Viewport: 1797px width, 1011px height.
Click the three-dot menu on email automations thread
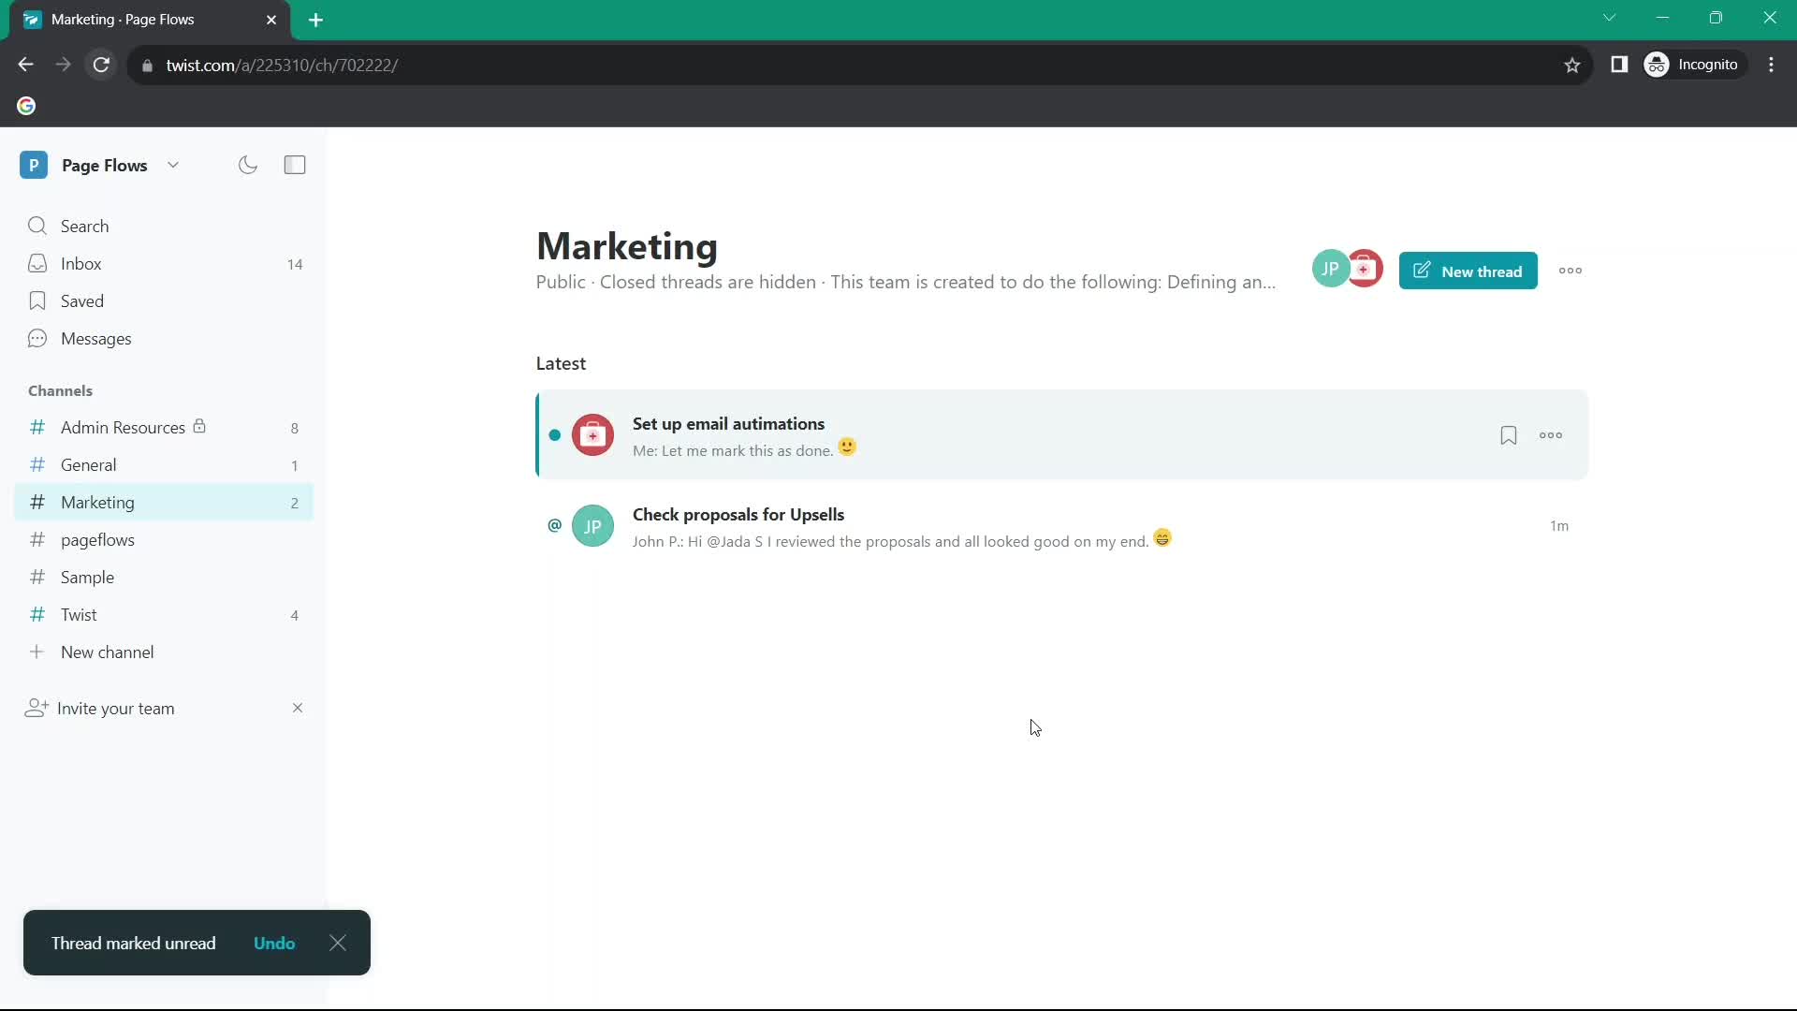(x=1553, y=435)
